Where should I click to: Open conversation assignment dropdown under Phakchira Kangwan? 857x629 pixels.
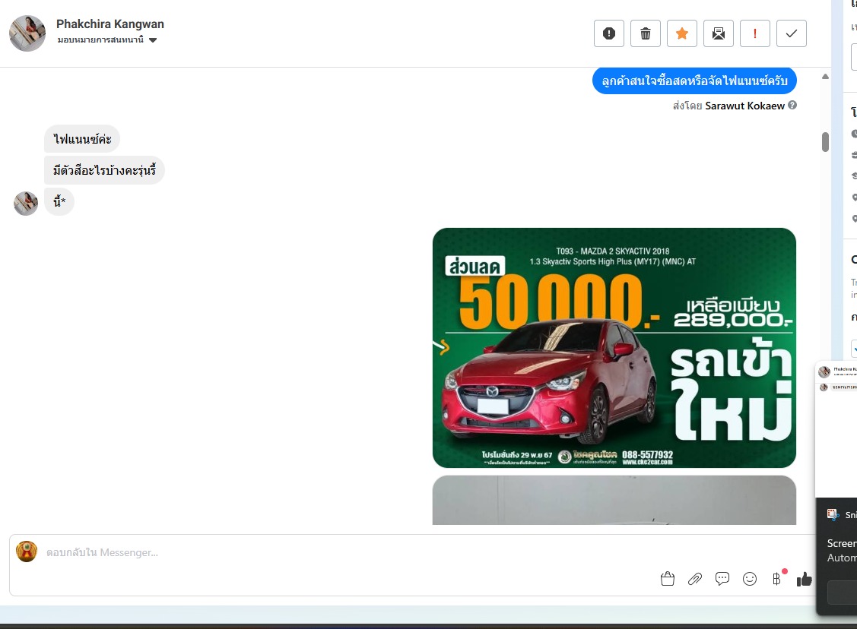coord(107,40)
